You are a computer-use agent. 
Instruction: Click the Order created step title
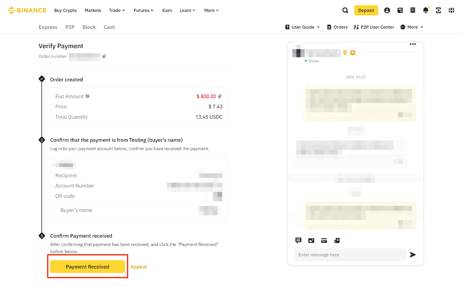click(67, 80)
